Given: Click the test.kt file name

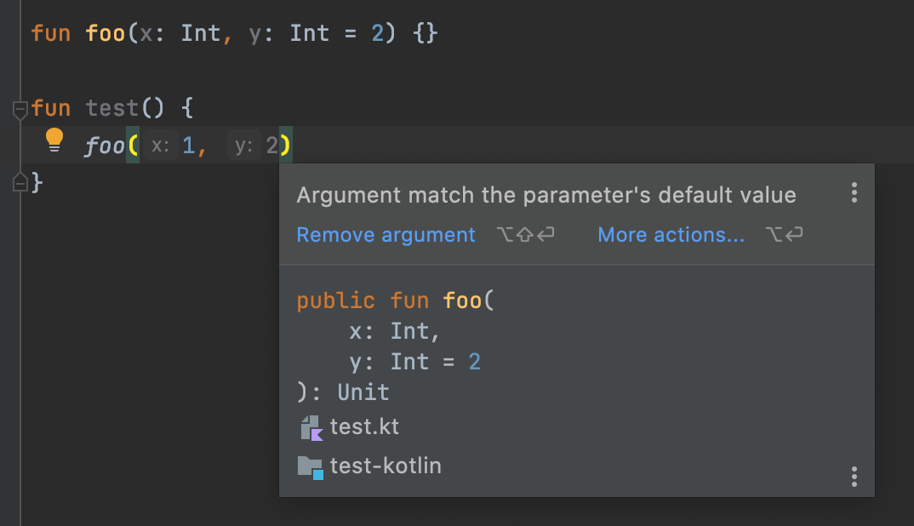Looking at the screenshot, I should (x=364, y=427).
